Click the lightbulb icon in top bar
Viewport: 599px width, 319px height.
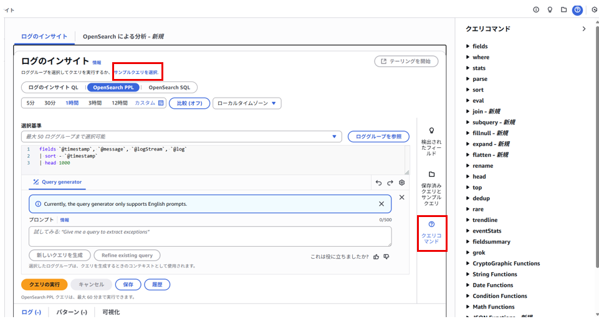[550, 9]
